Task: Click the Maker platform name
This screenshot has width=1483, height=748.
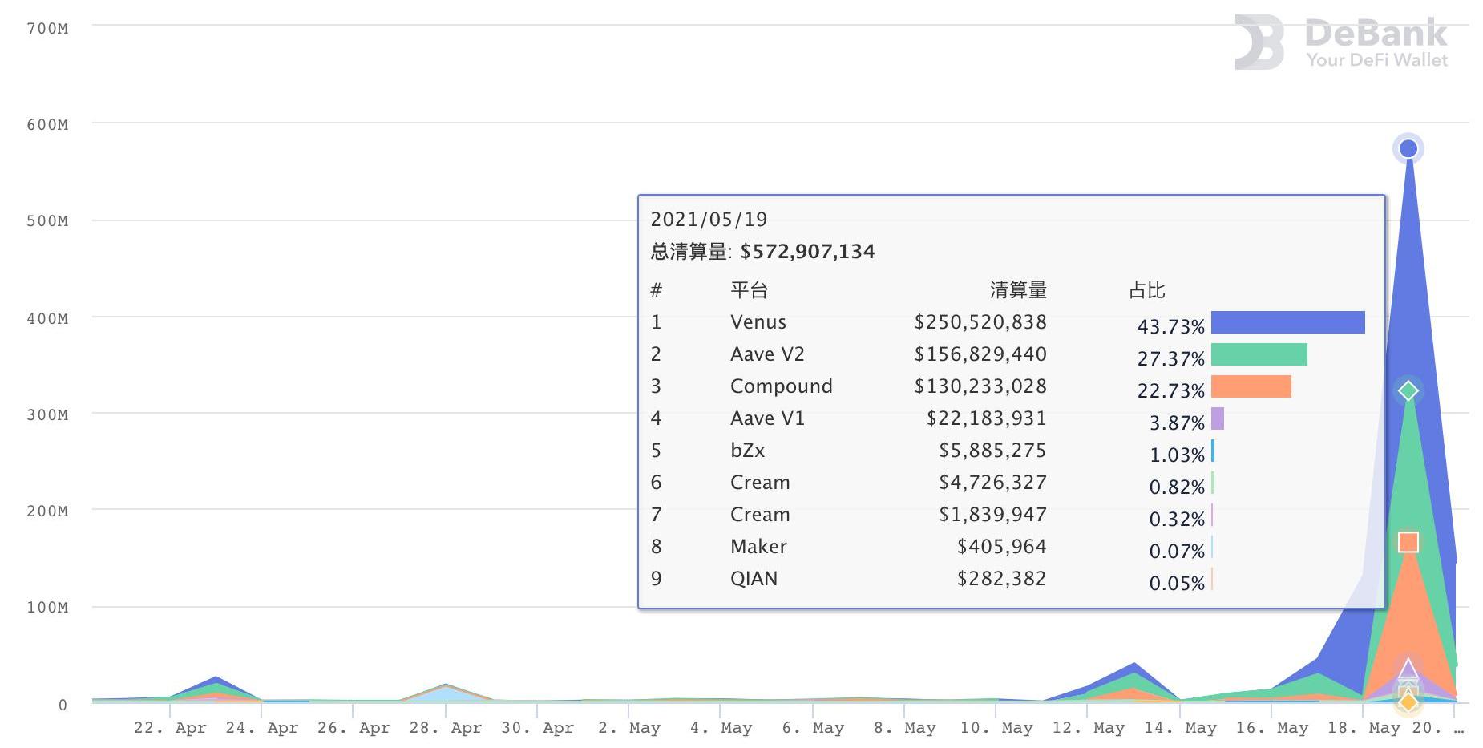Action: [758, 547]
